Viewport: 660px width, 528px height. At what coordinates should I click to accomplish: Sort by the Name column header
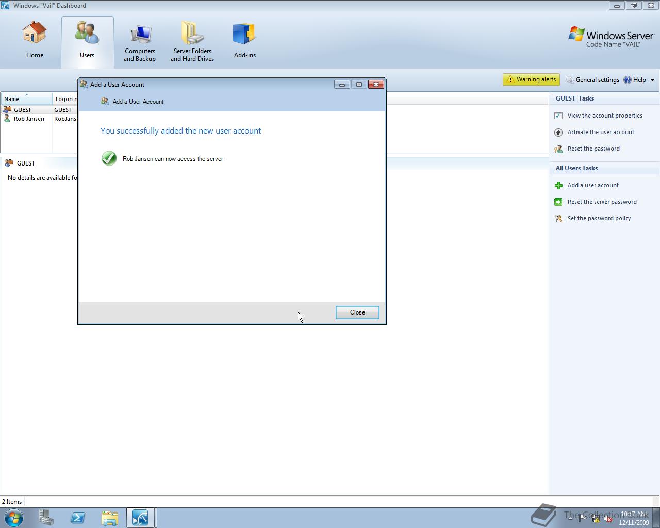coord(26,98)
